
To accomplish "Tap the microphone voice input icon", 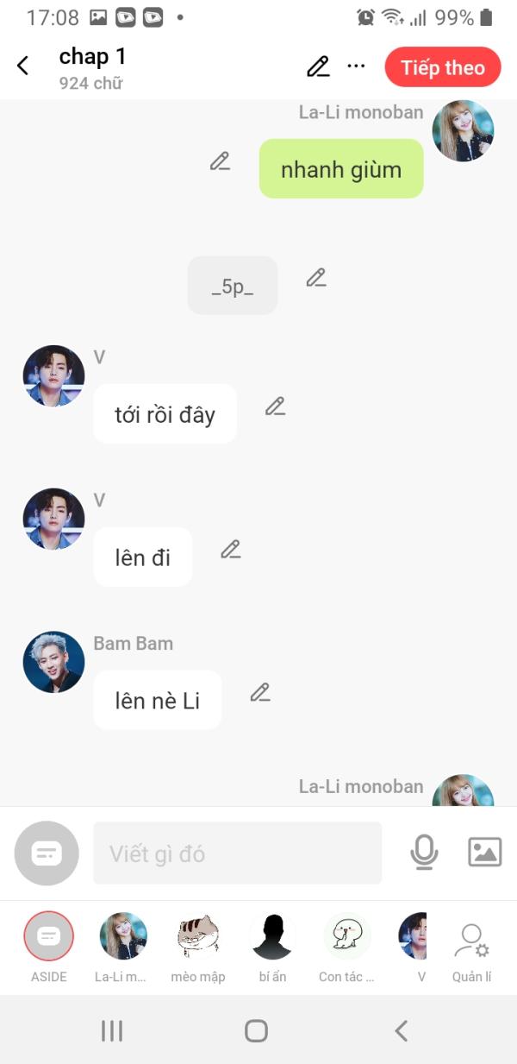I will click(x=423, y=853).
